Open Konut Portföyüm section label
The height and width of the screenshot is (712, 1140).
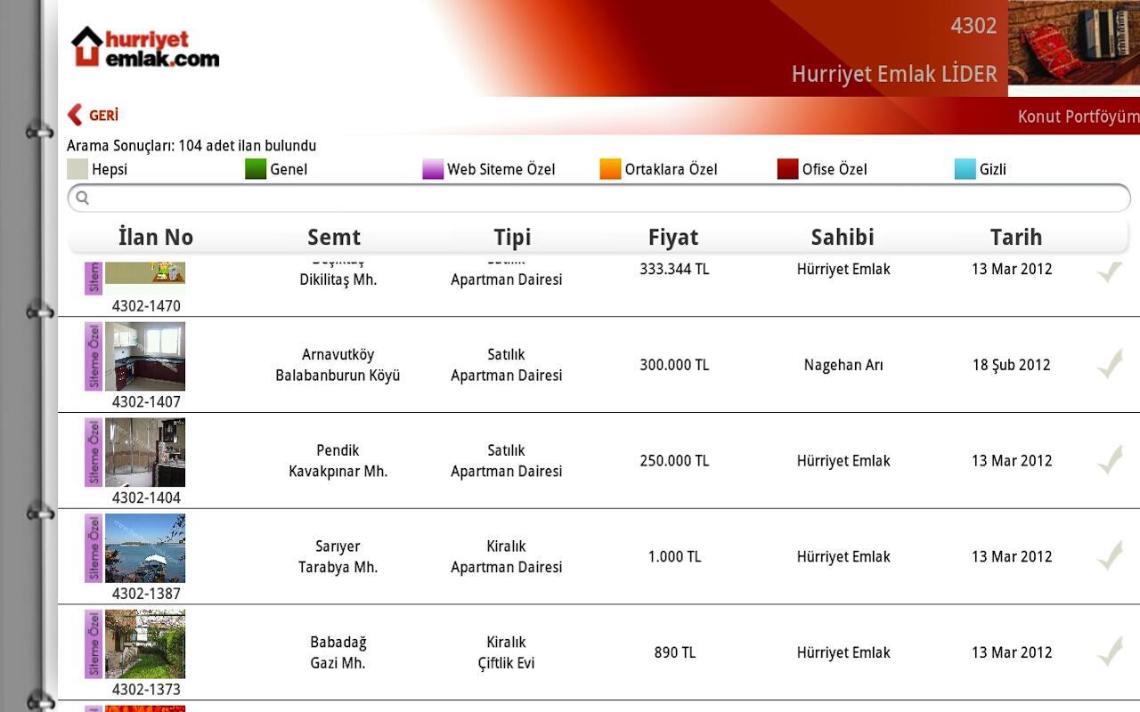pos(1079,117)
